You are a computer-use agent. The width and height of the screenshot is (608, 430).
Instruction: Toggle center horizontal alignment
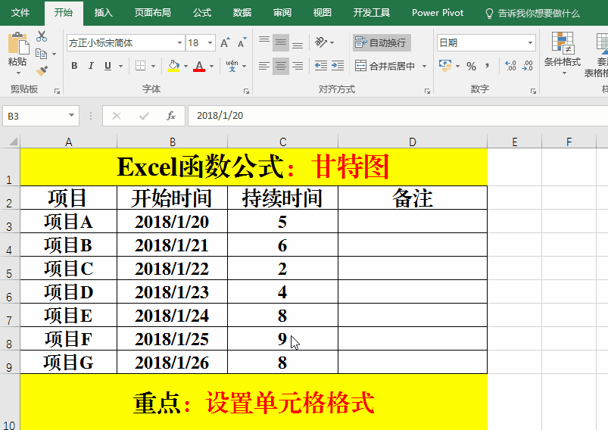coord(281,66)
